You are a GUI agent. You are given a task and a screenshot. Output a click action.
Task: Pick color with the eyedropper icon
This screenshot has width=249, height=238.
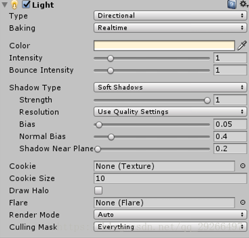242,46
